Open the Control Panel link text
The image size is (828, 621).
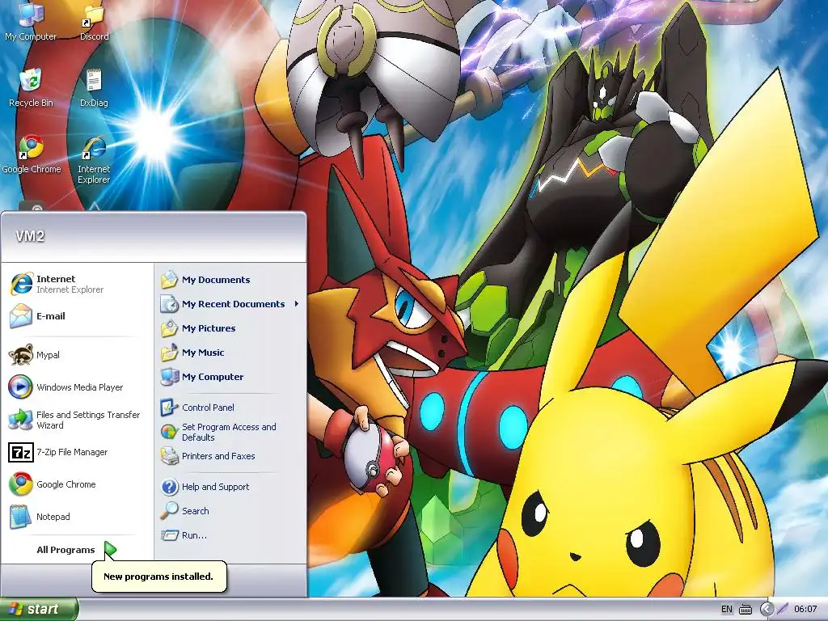208,408
